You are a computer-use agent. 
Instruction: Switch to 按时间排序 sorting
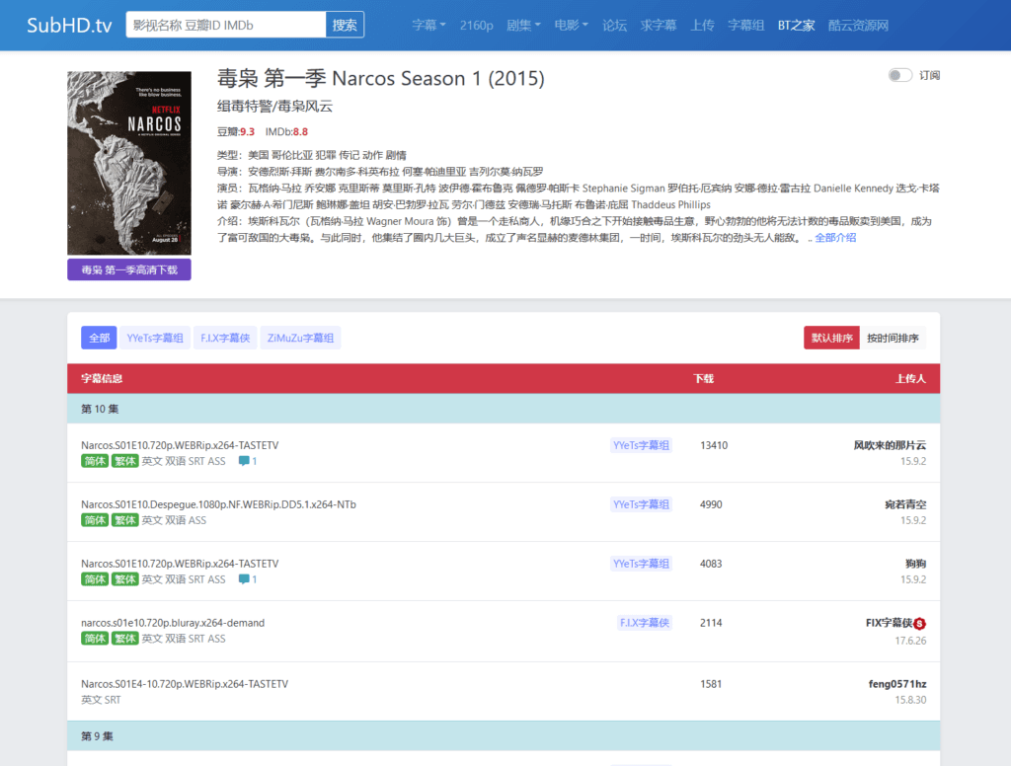(893, 338)
